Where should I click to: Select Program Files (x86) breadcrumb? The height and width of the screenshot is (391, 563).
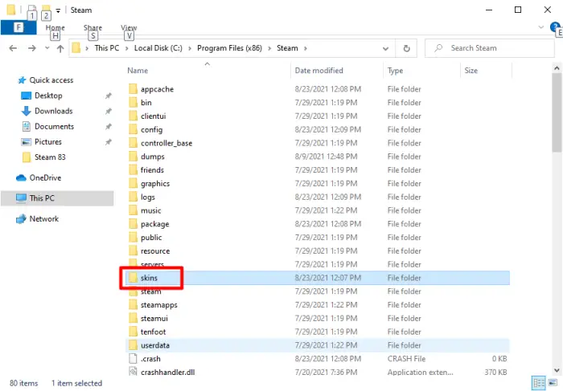[x=229, y=48]
